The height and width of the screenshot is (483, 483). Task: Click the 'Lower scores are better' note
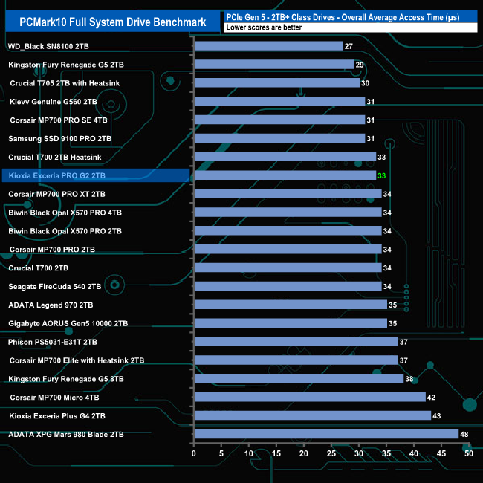point(264,27)
